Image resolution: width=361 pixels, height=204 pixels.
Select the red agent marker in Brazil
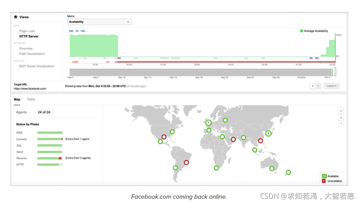(x=186, y=163)
